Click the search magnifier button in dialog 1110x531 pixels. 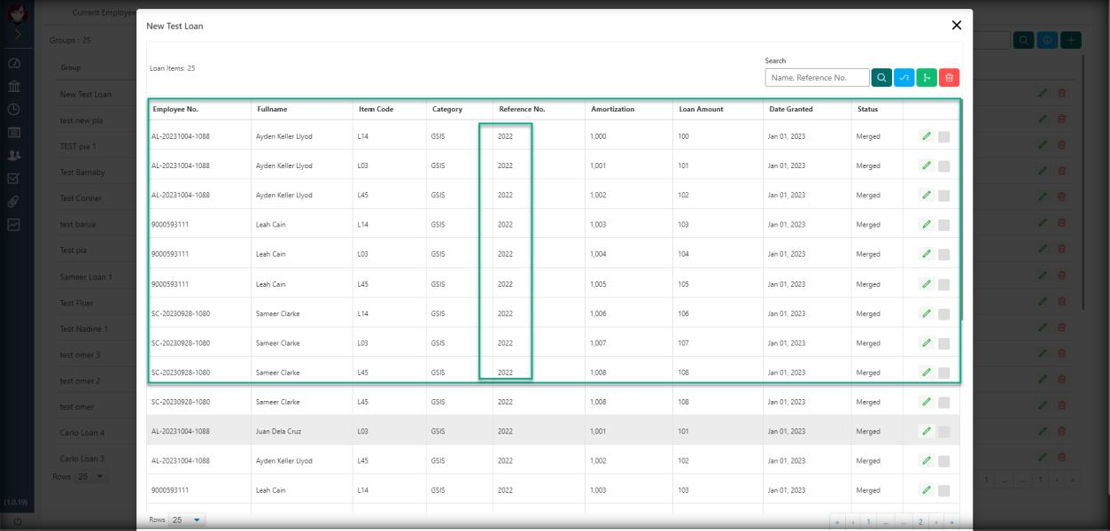click(881, 78)
